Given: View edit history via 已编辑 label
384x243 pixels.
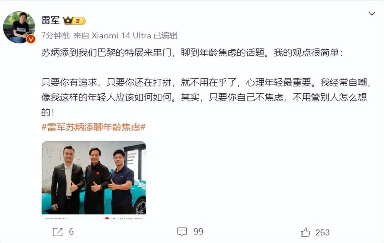Looking at the screenshot, I should click(165, 36).
